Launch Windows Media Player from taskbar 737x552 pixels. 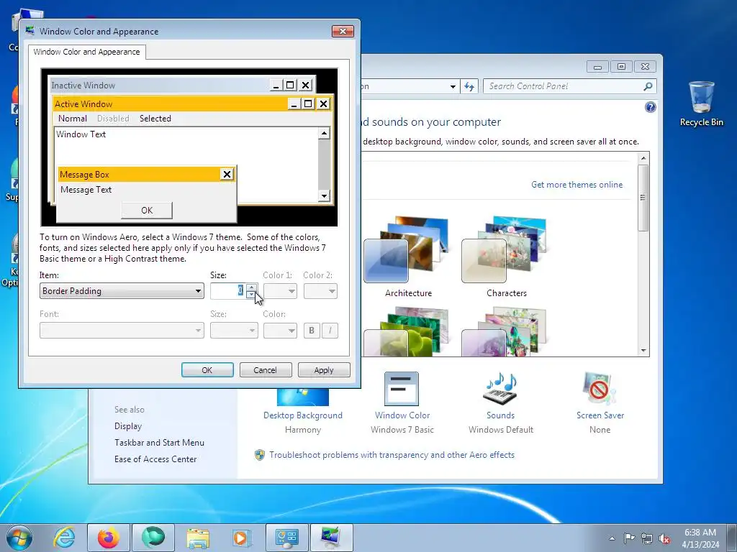click(241, 538)
